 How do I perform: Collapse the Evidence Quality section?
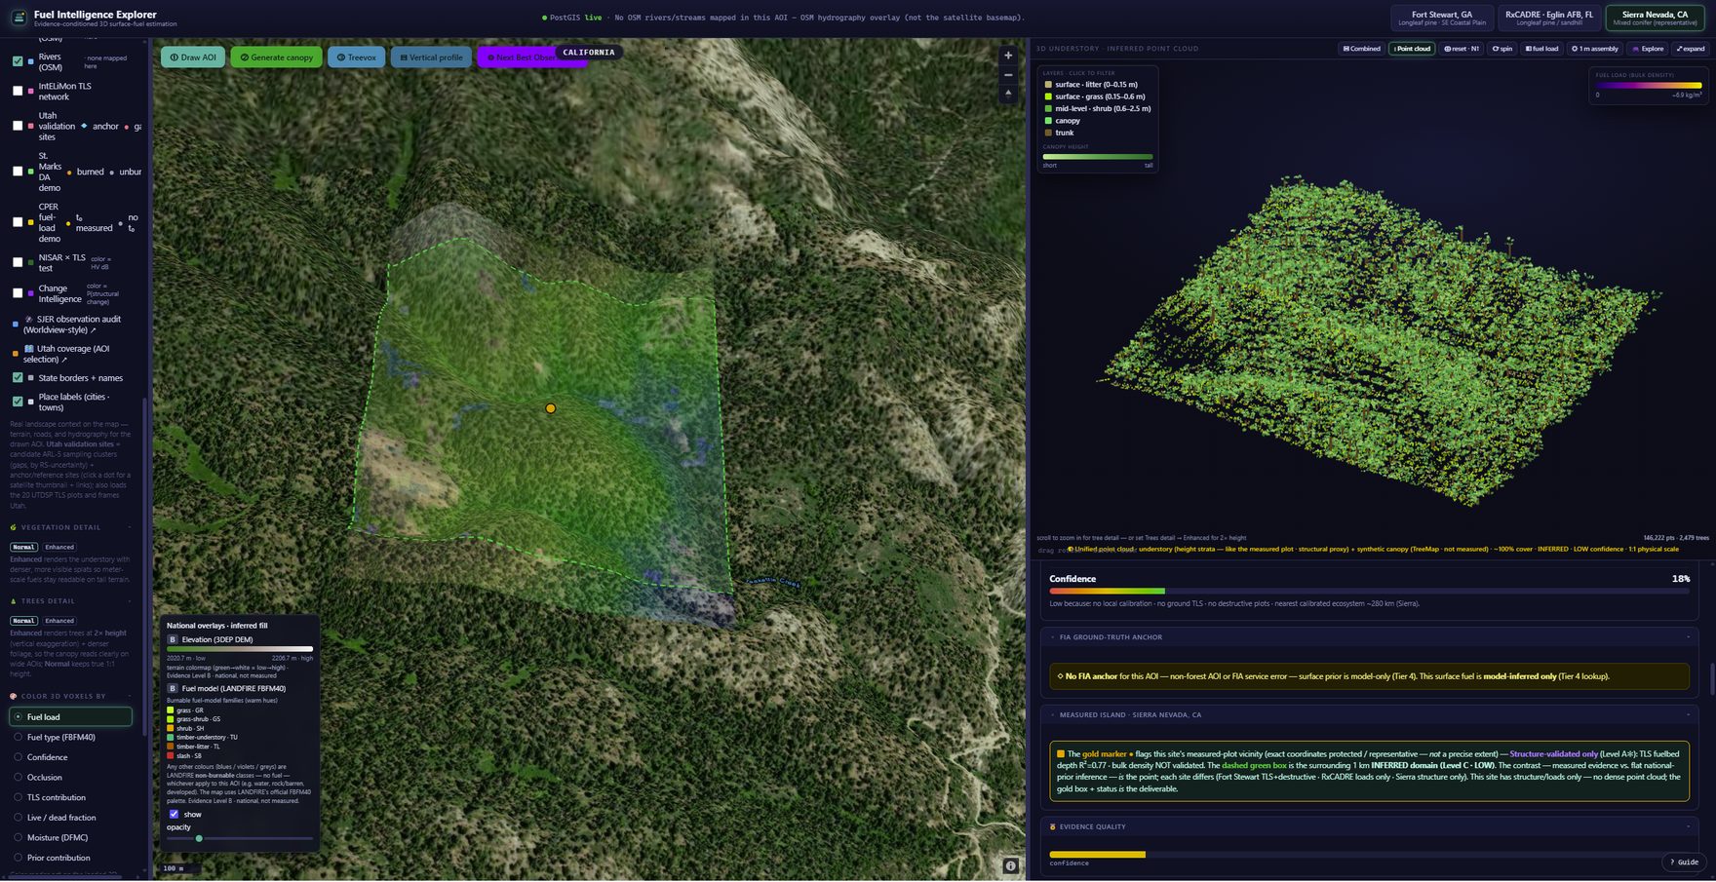pos(1369,826)
